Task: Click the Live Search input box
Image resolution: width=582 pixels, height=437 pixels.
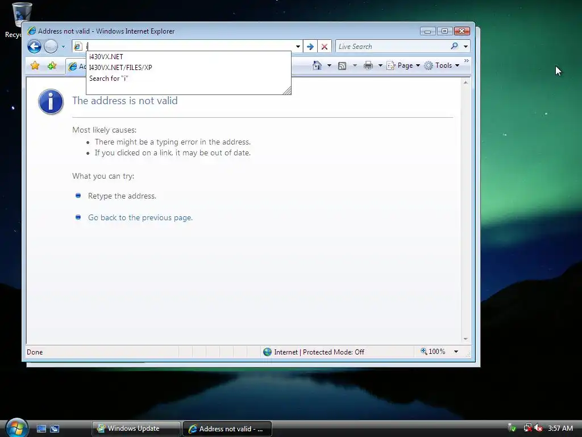Action: pos(392,47)
